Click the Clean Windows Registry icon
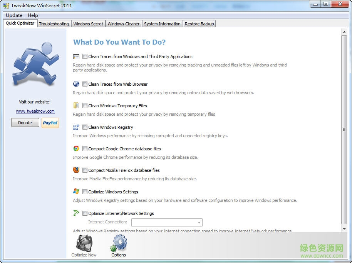352x263 pixels. pyautogui.click(x=76, y=127)
